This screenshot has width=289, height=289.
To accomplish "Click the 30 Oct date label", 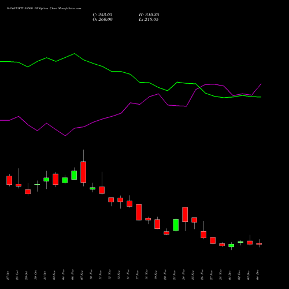I will (35, 275).
